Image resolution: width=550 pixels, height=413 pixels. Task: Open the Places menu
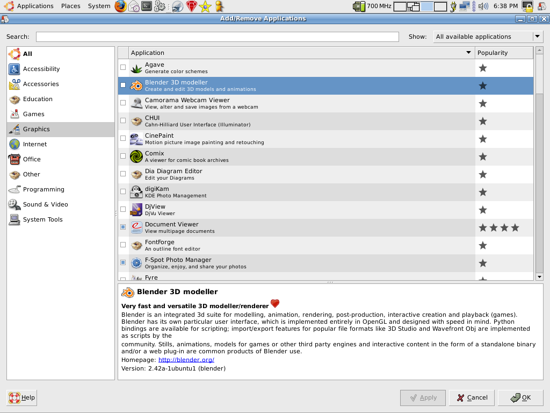tap(70, 6)
